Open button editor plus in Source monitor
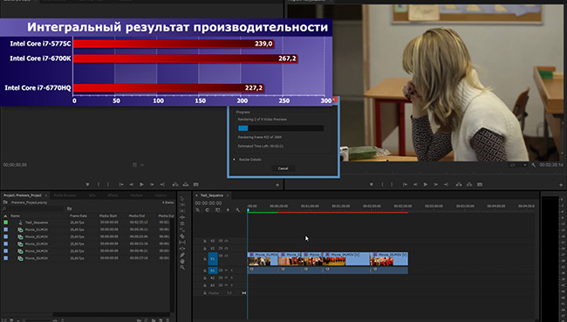 [277, 185]
